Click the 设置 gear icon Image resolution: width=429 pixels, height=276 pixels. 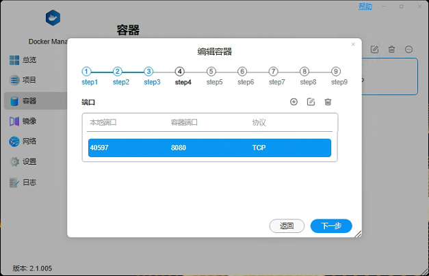point(14,162)
